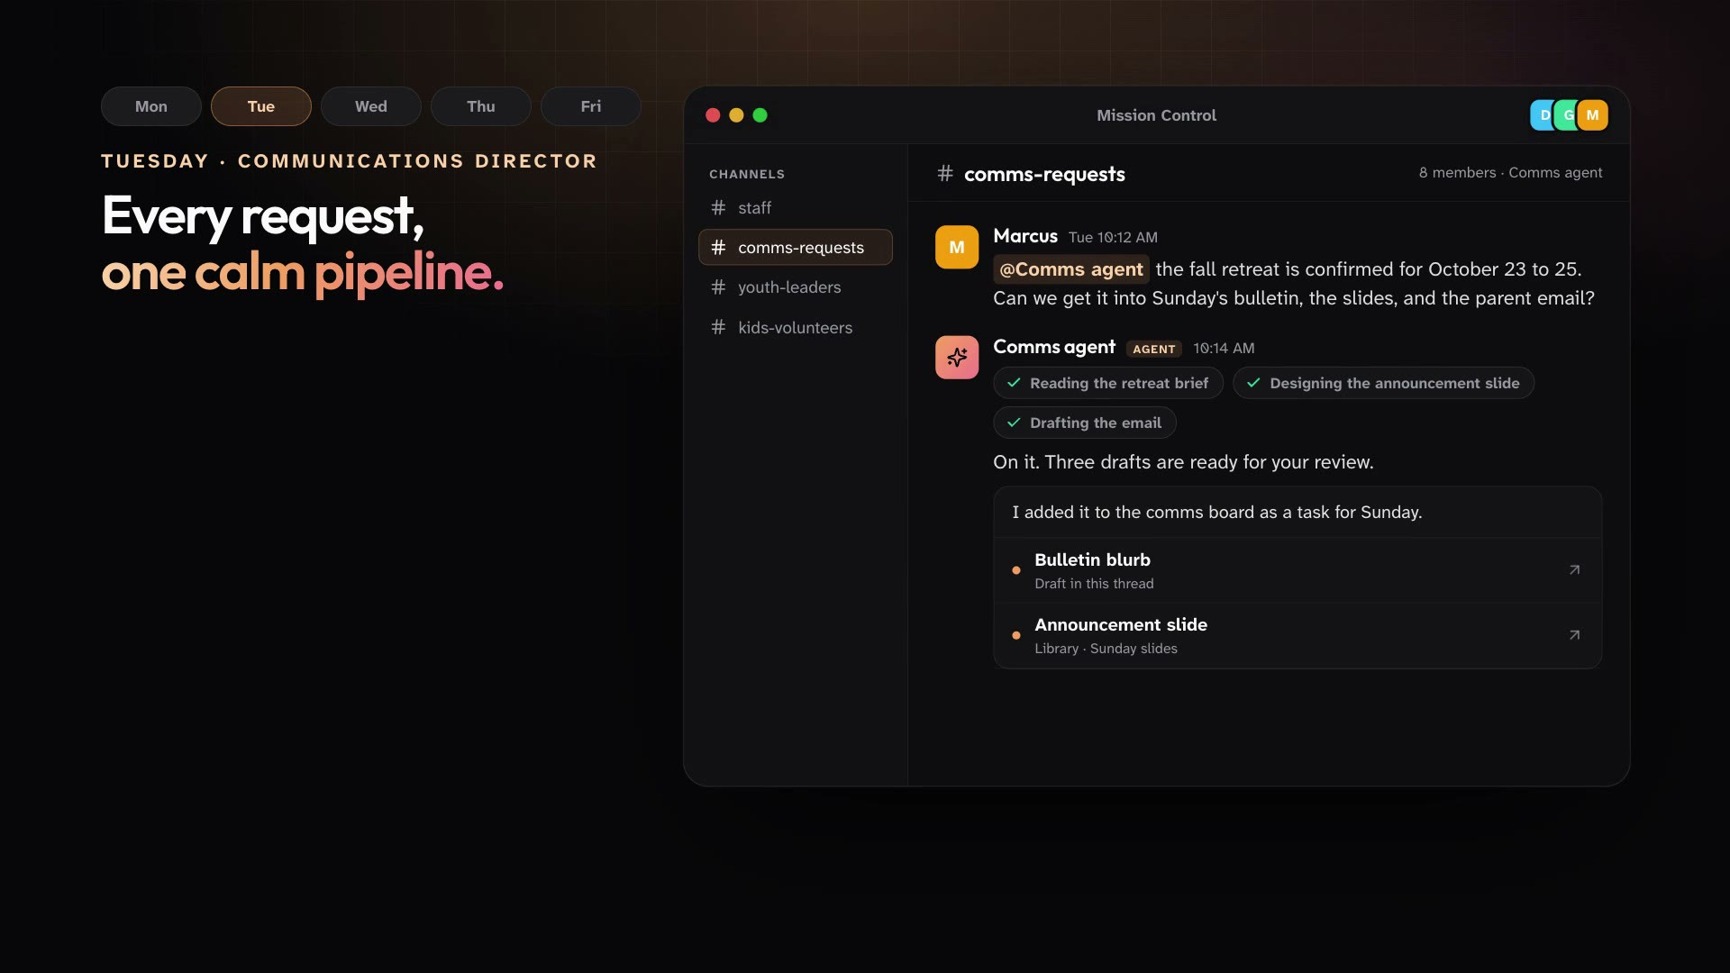
Task: Click the Tue 10:12 AM timestamp
Action: 1113,238
